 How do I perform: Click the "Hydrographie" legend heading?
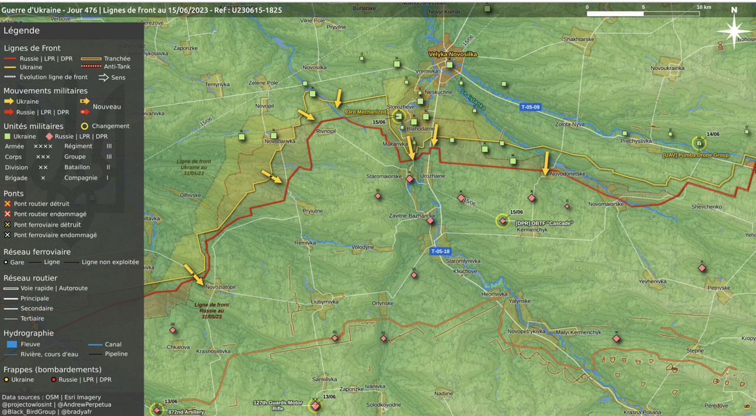(28, 333)
